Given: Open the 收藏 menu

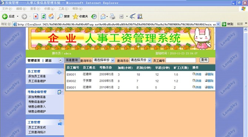Looking at the screenshot, I should coord(49,9).
